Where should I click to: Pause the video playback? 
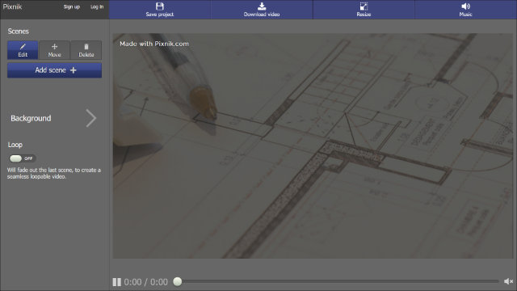click(x=116, y=282)
